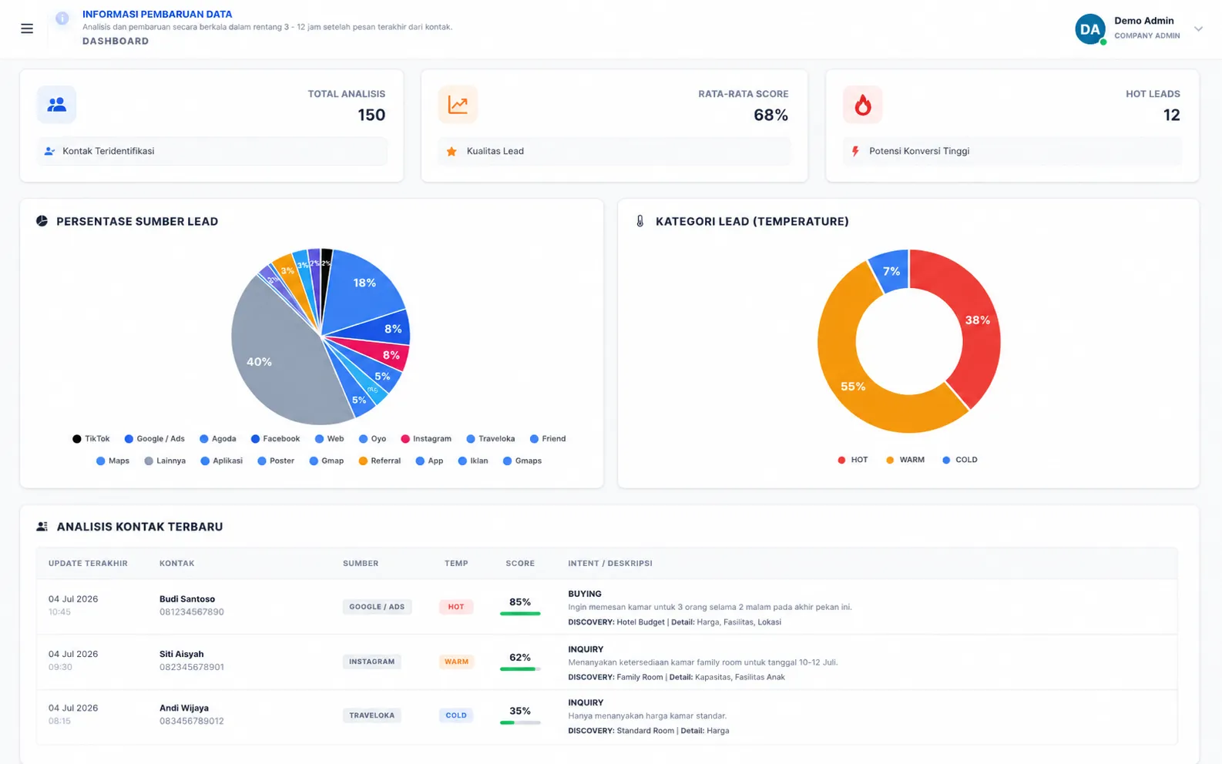Image resolution: width=1222 pixels, height=764 pixels.
Task: Click the GOOGLE / ADS source badge
Action: tap(377, 607)
